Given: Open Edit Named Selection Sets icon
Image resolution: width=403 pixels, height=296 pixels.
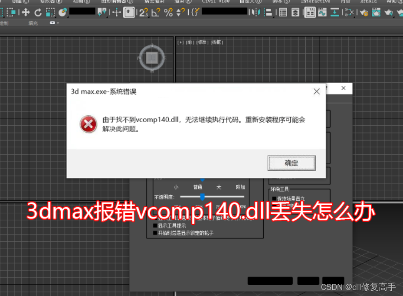Looking at the screenshot, I should (195, 12).
